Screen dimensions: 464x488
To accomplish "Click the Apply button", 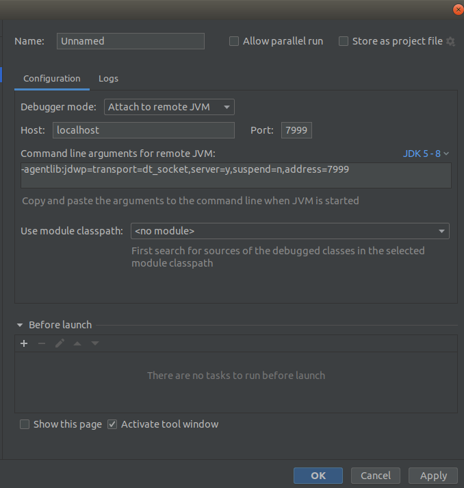I will (x=433, y=476).
